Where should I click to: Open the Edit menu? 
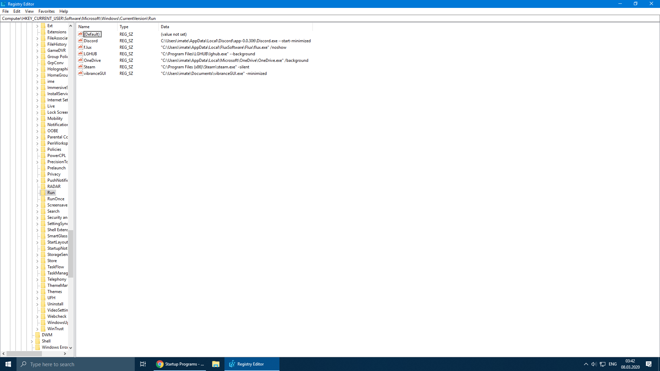[17, 11]
